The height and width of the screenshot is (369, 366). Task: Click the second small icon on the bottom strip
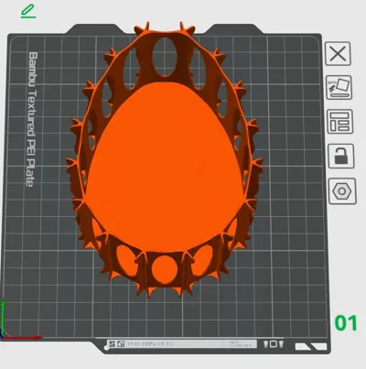tap(121, 344)
